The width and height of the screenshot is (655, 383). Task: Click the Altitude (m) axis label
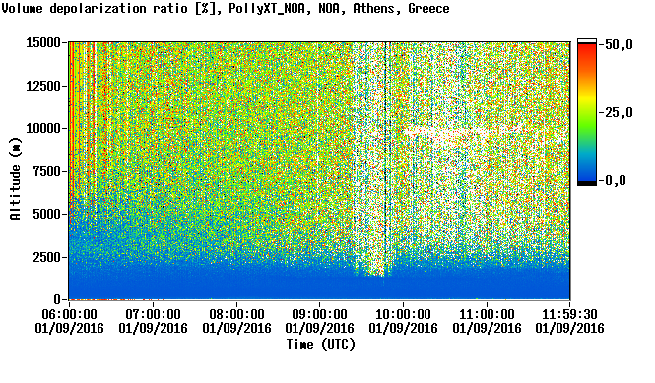[x=15, y=178]
